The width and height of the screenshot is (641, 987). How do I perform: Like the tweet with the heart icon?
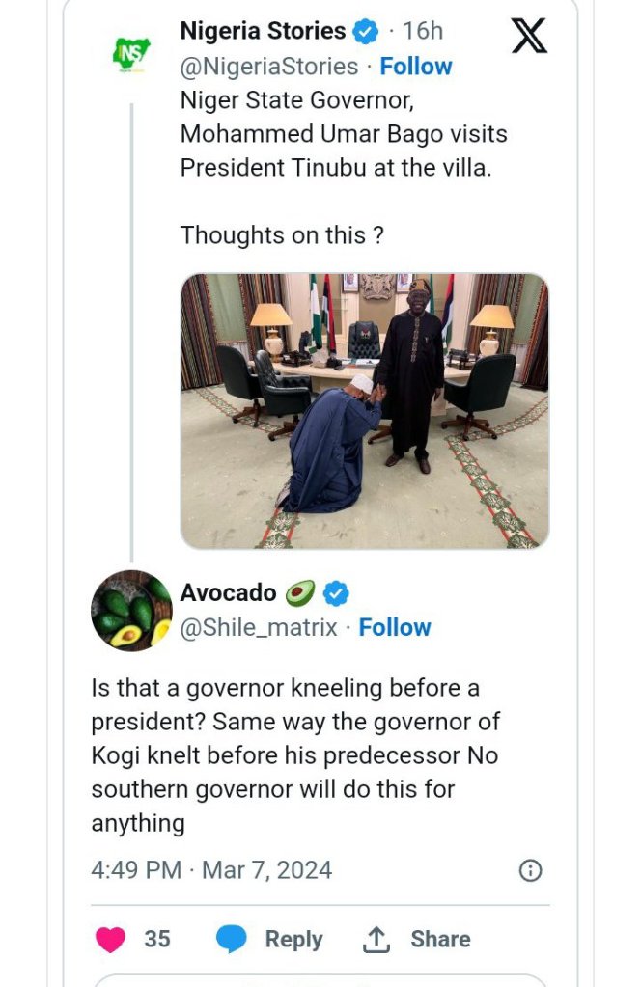tap(111, 939)
